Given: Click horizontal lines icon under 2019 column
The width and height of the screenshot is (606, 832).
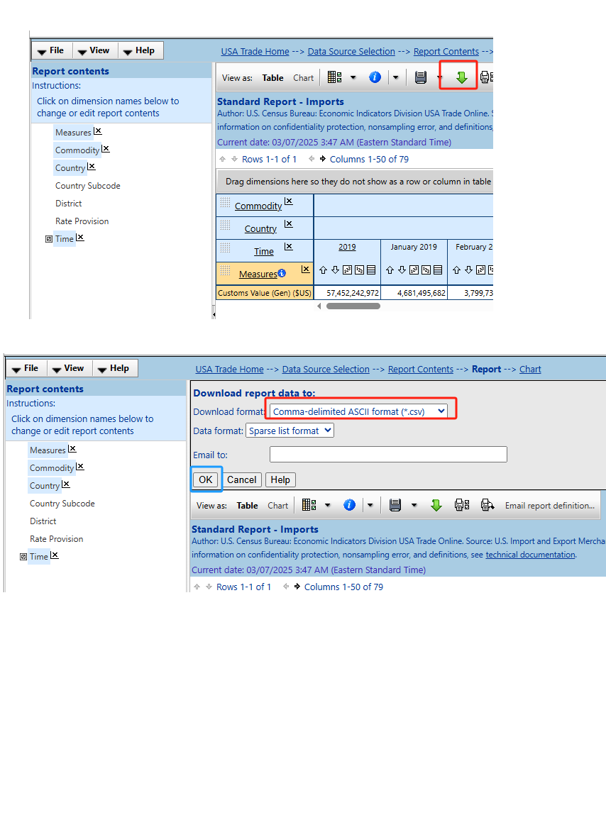Looking at the screenshot, I should 371,270.
